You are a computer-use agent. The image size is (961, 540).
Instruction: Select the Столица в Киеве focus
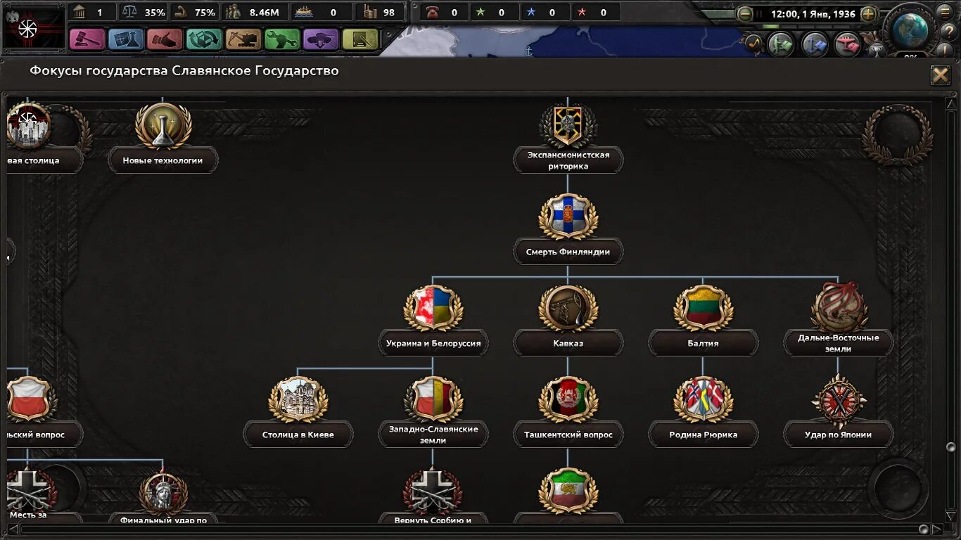(x=298, y=411)
